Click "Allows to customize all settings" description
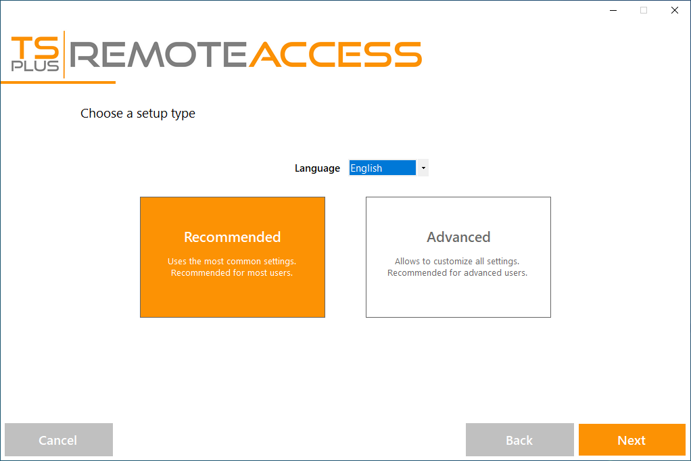The image size is (691, 461). pos(458,261)
